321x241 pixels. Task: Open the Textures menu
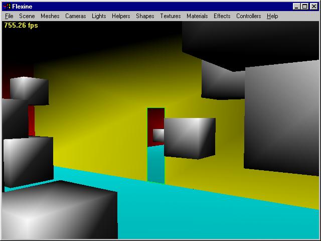coord(171,16)
